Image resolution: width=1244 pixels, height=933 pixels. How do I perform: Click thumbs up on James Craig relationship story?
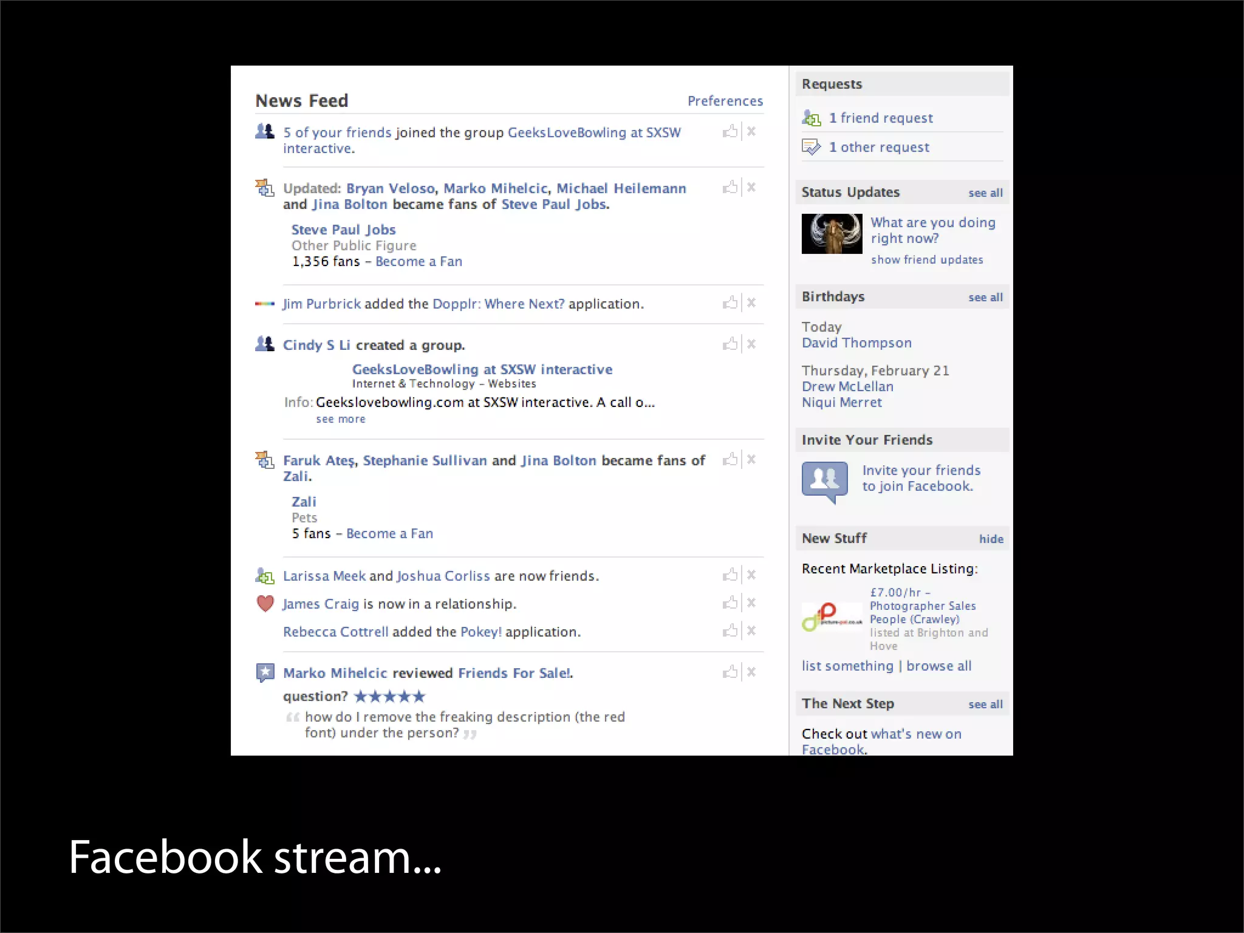[x=730, y=603]
